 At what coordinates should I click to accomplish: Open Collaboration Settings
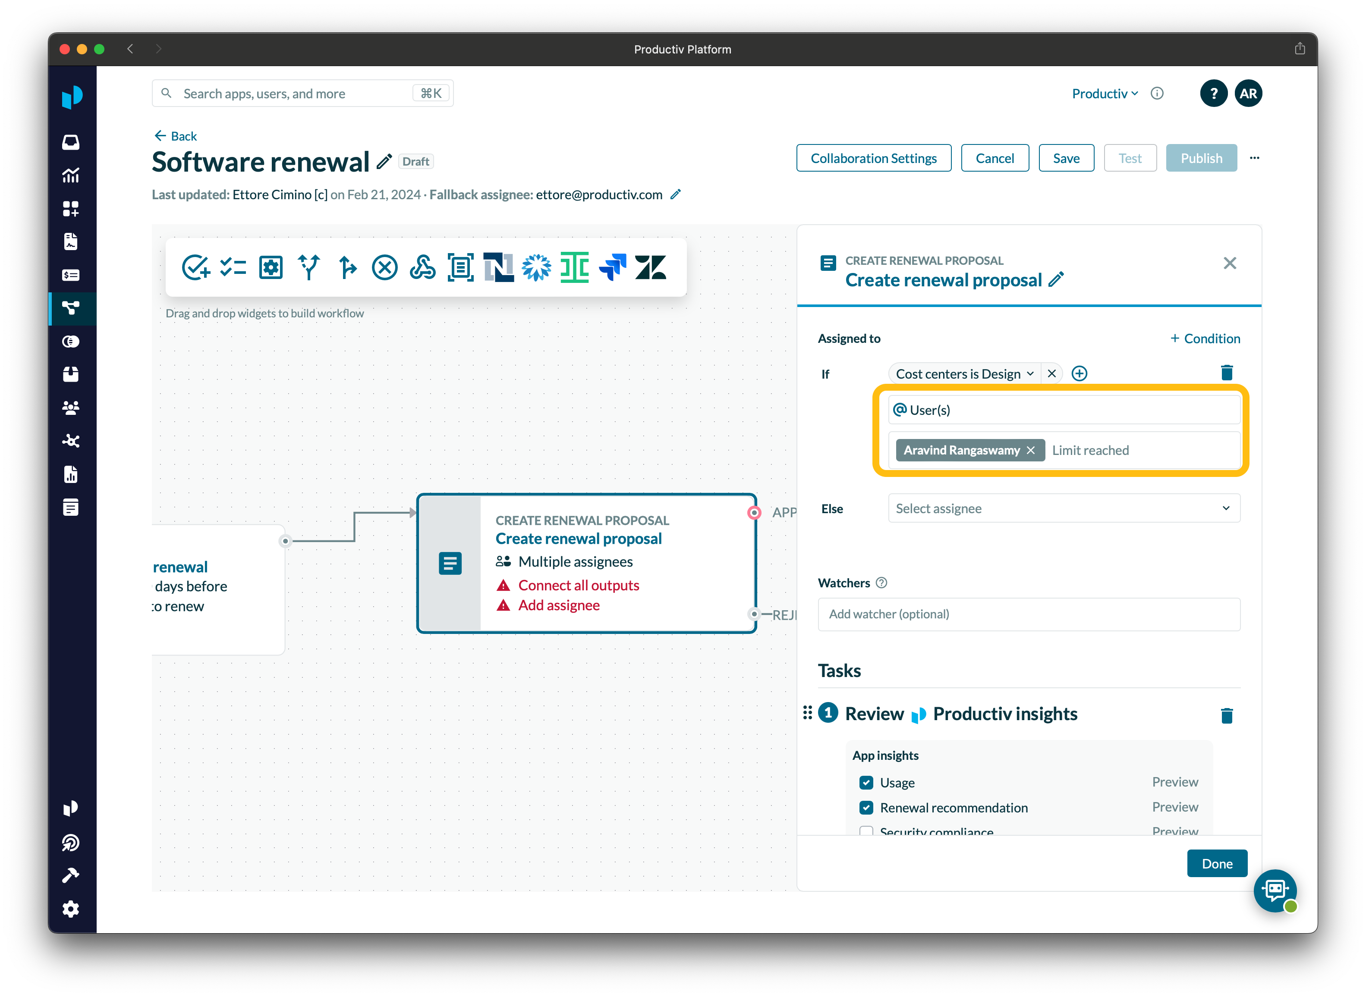coord(873,158)
